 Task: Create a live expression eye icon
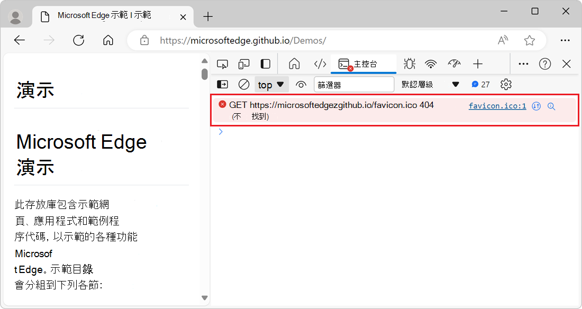[301, 85]
